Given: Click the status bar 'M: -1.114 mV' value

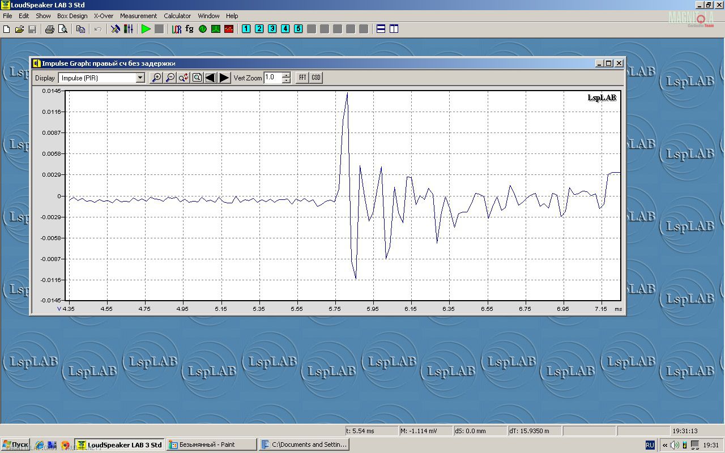Looking at the screenshot, I should click(x=425, y=431).
